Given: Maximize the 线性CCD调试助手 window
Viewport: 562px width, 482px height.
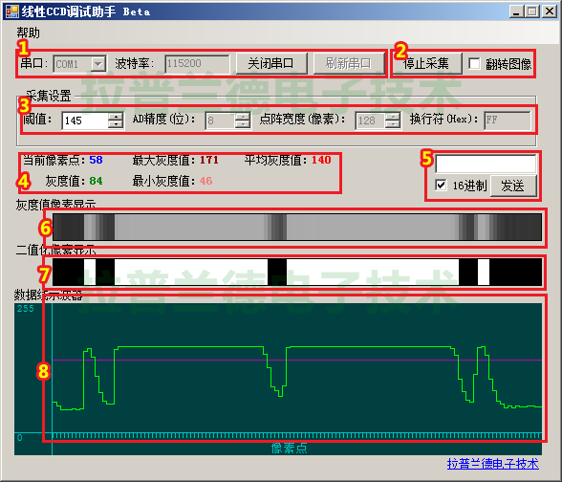Looking at the screenshot, I should pos(532,11).
